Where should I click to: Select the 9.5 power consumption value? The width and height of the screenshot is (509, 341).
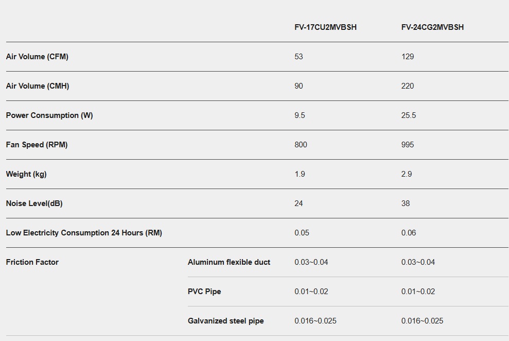pos(300,115)
